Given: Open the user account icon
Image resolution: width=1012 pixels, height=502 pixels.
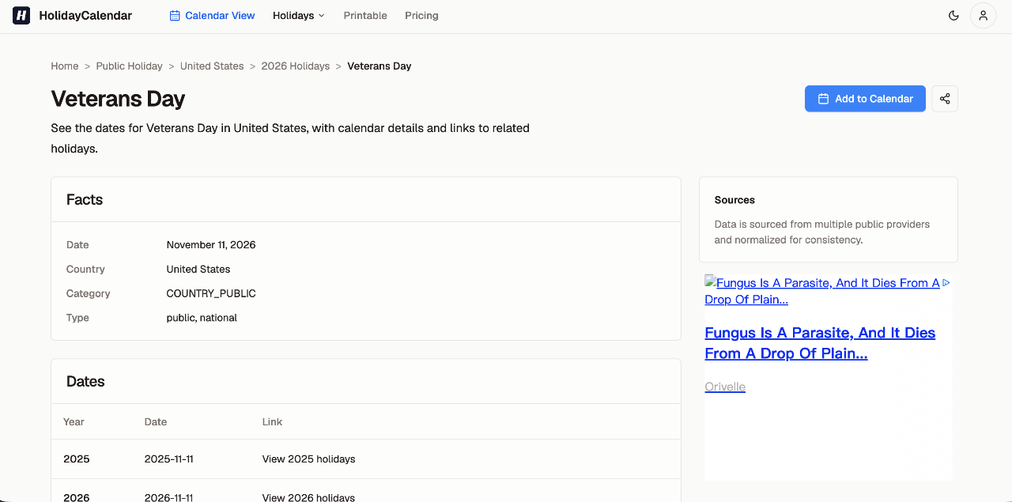Looking at the screenshot, I should [x=983, y=16].
